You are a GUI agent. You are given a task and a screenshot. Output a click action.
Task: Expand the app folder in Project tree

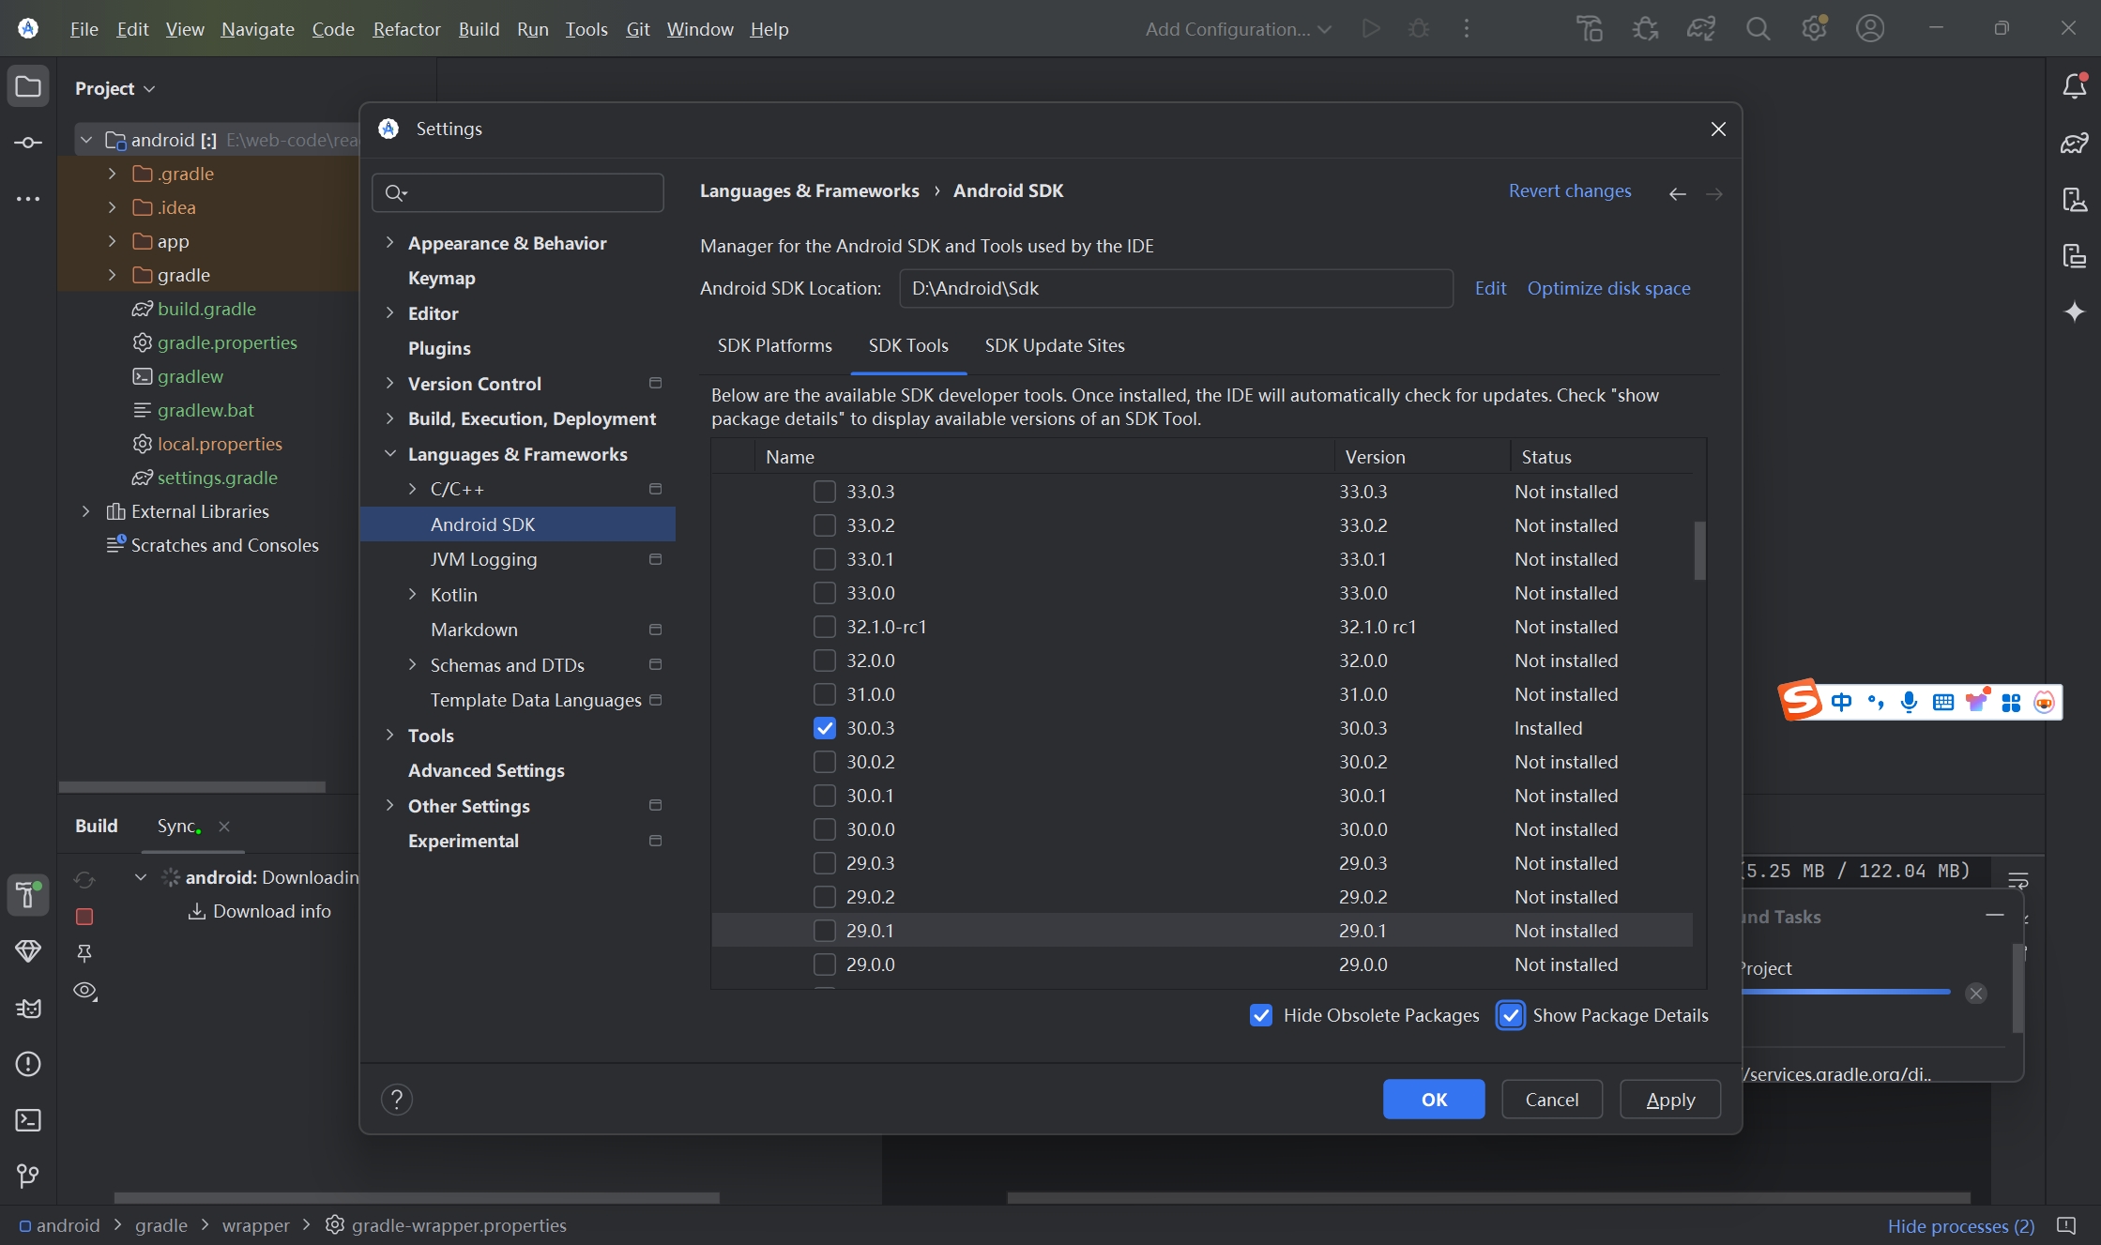[x=113, y=241]
